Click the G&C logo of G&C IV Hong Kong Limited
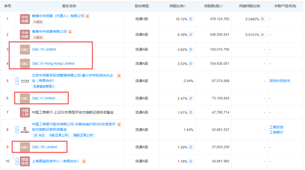This screenshot has width=305, height=170. [25, 64]
